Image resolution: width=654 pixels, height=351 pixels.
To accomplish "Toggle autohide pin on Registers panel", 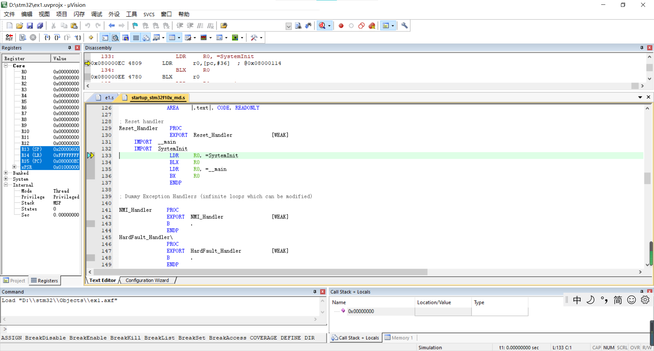I will tap(69, 48).
